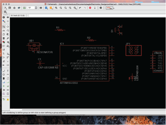The width and height of the screenshot is (166, 125).
Task: Switch to board view using Generate/Switch icon
Action: [24, 8]
